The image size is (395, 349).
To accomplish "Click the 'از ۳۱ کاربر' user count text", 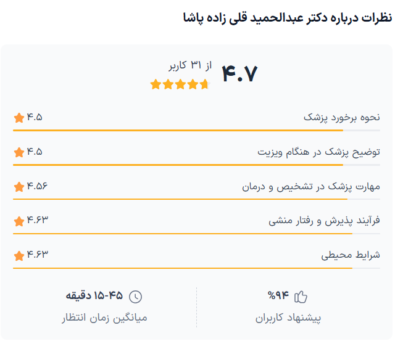I will [190, 65].
